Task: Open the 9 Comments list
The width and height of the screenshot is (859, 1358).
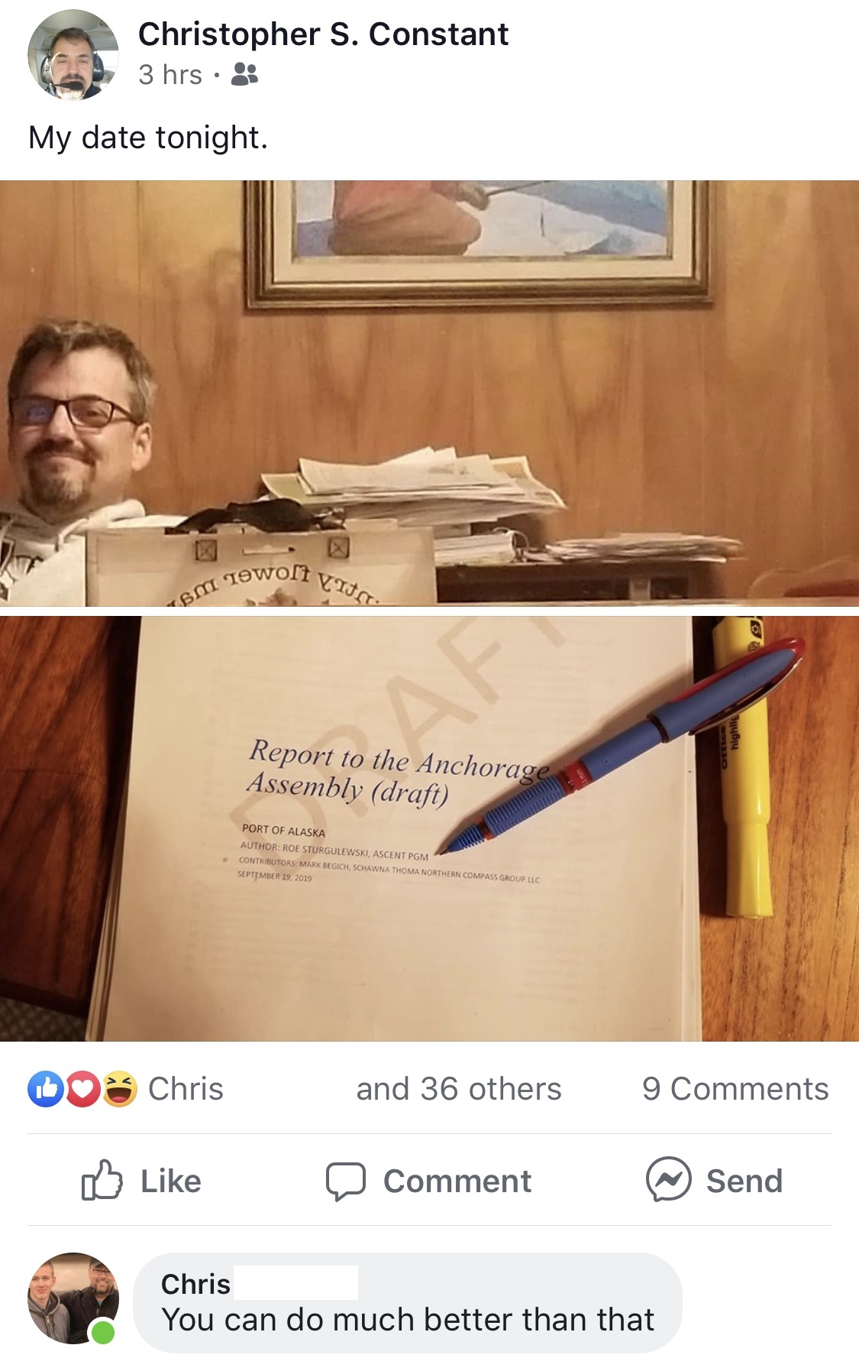Action: pyautogui.click(x=735, y=1089)
